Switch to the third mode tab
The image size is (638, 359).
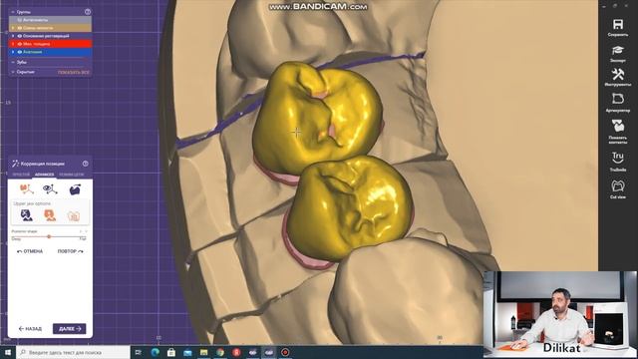click(71, 175)
